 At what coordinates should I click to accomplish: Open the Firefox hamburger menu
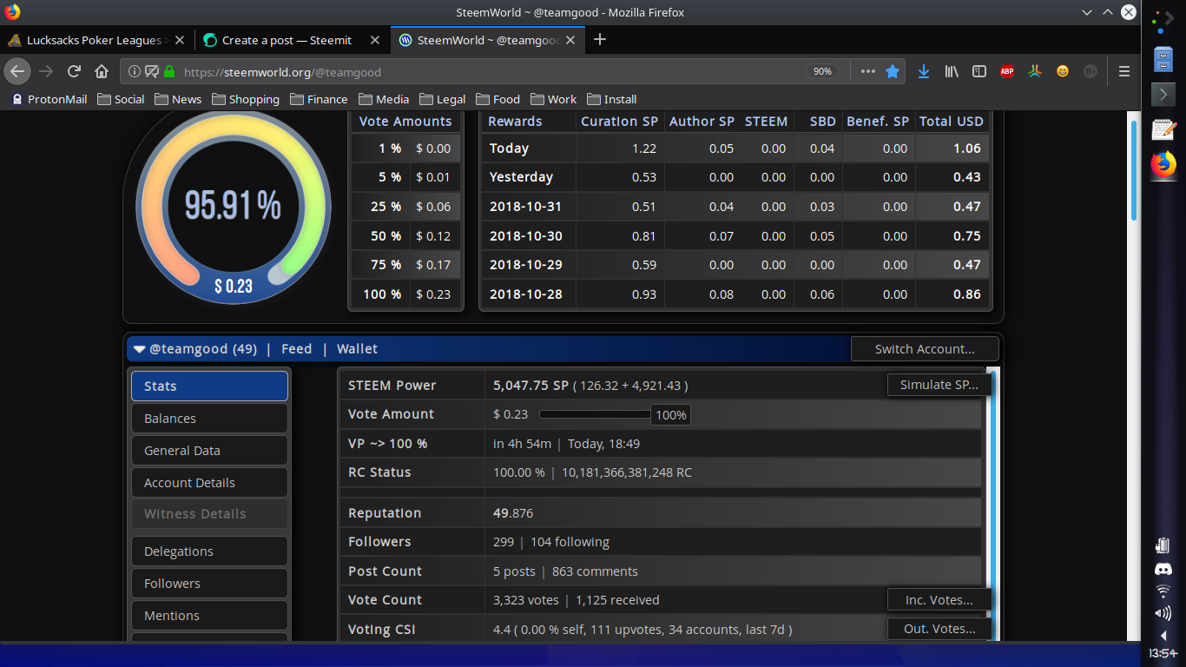click(1124, 71)
